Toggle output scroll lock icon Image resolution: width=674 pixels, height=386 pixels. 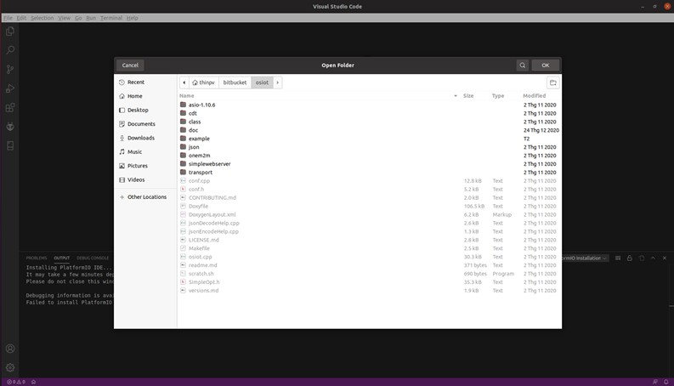629,258
